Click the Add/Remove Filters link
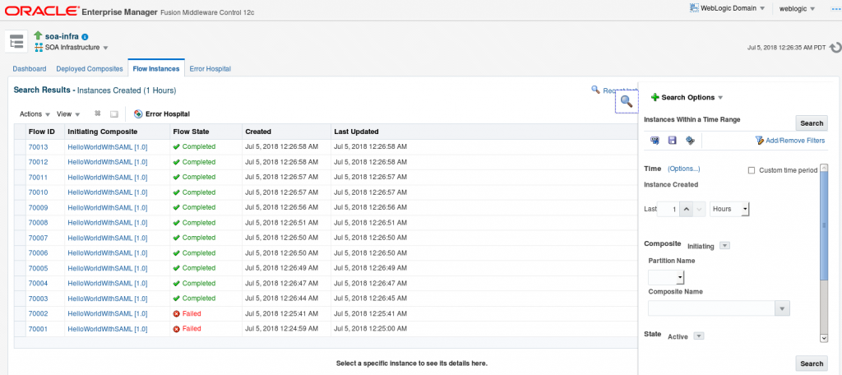 click(795, 141)
